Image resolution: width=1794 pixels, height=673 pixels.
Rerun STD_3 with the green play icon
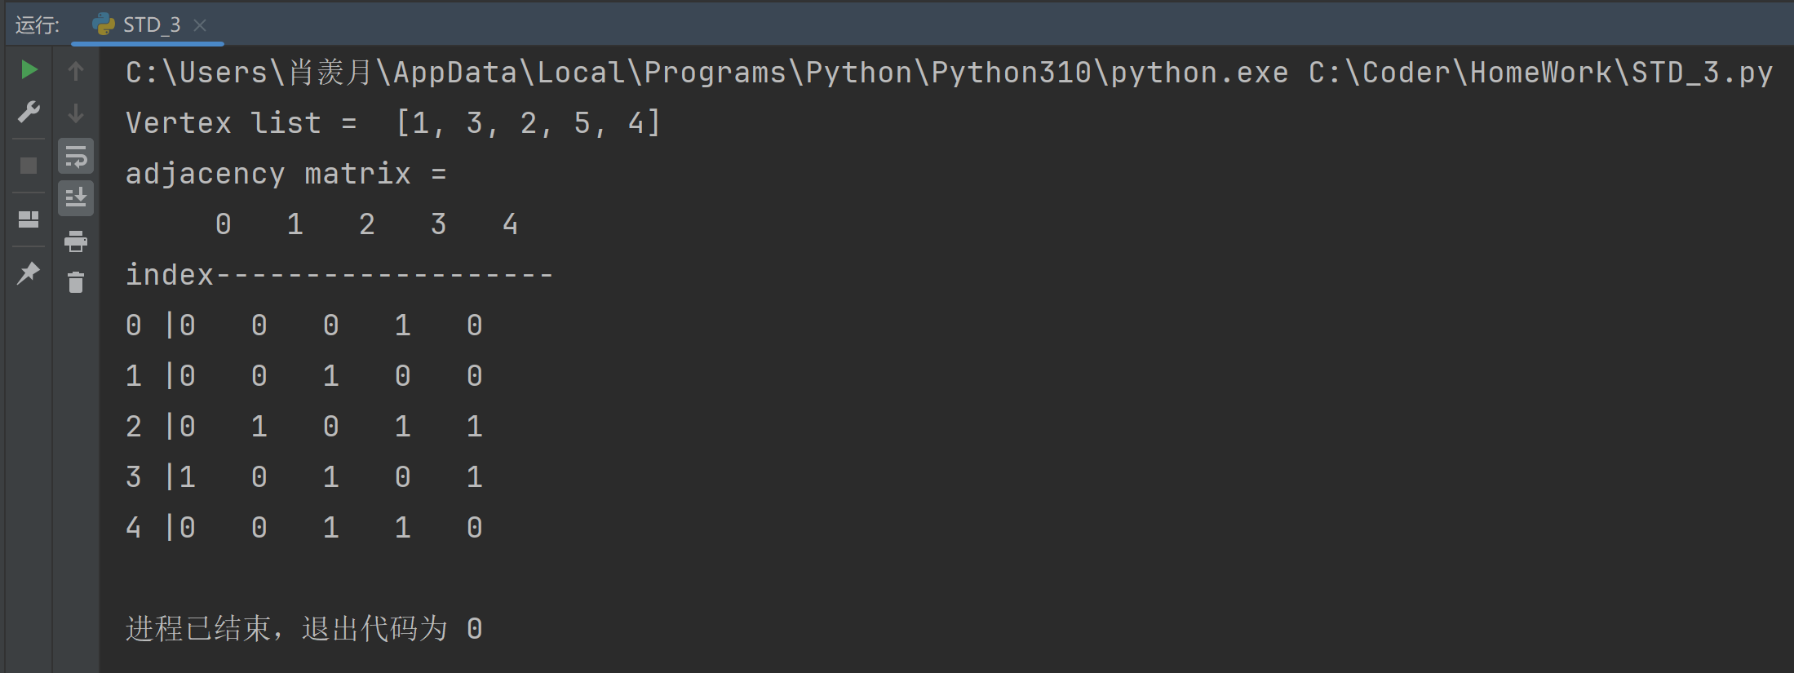pyautogui.click(x=29, y=70)
